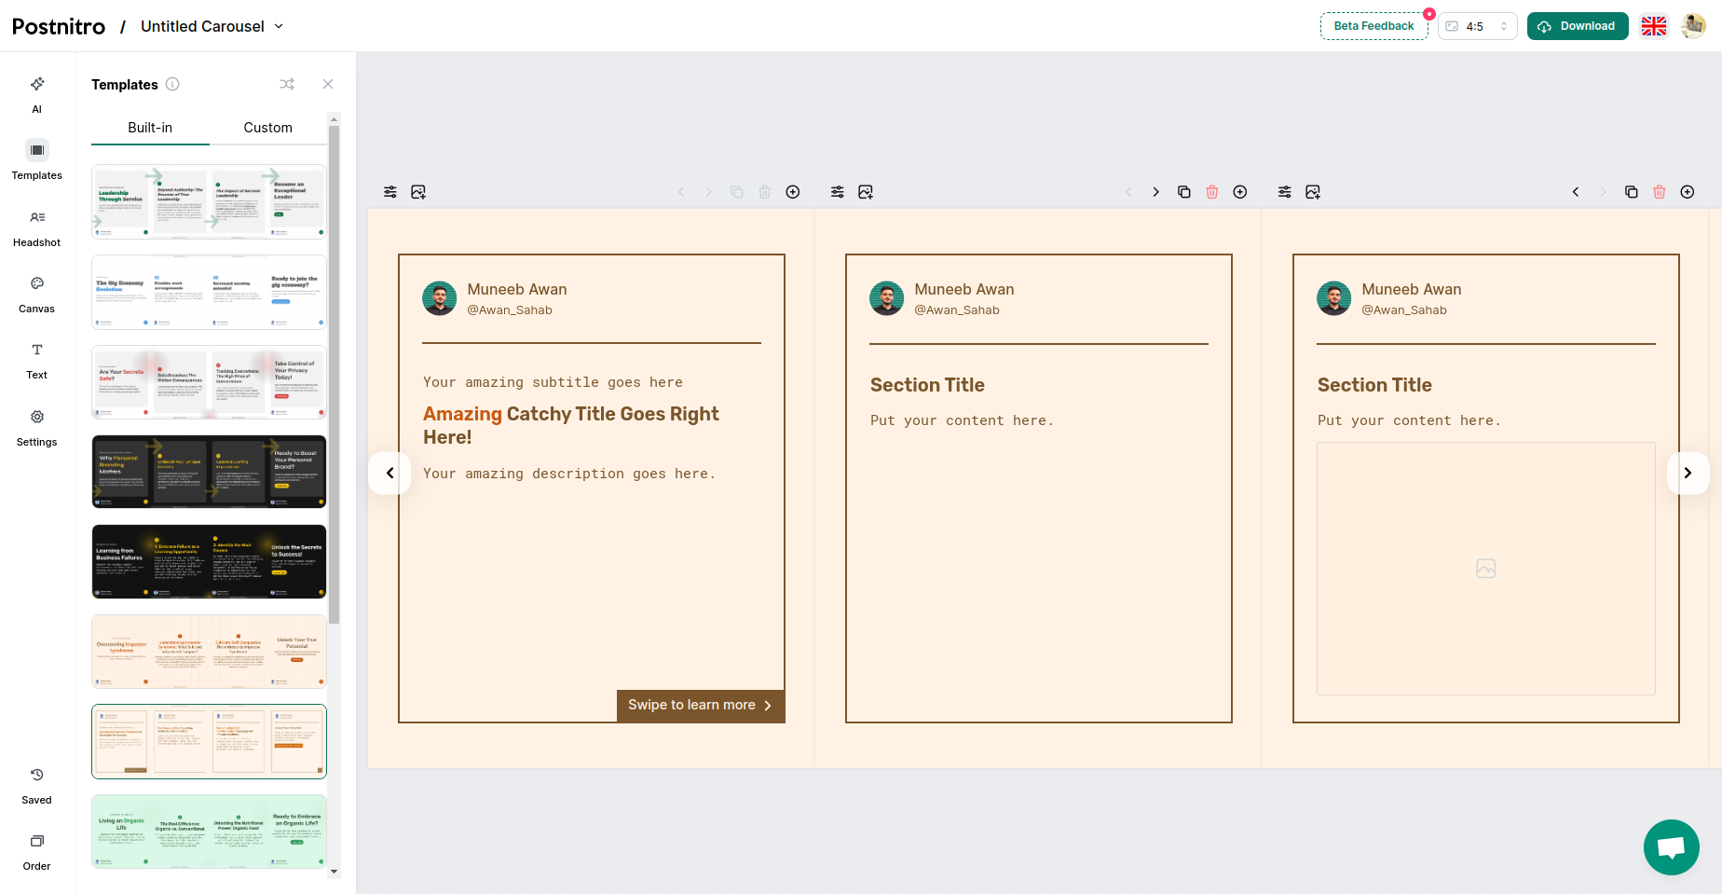Open slide settings for second slide
This screenshot has height=894, width=1722.
[838, 192]
